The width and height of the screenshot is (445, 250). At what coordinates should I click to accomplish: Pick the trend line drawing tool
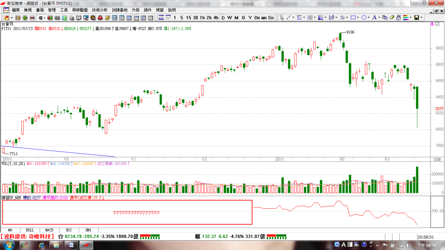(289, 18)
